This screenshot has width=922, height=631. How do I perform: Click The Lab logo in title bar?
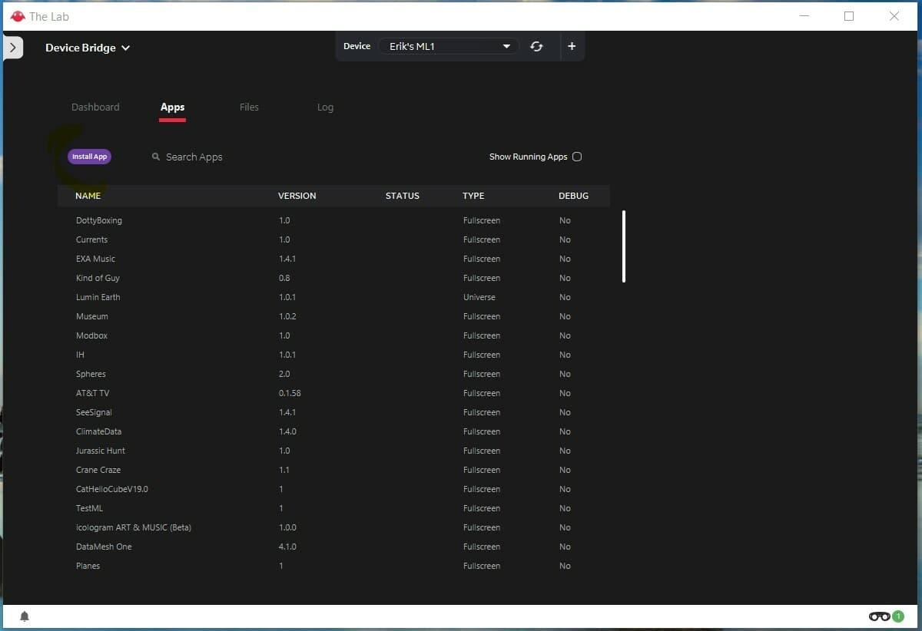click(18, 16)
